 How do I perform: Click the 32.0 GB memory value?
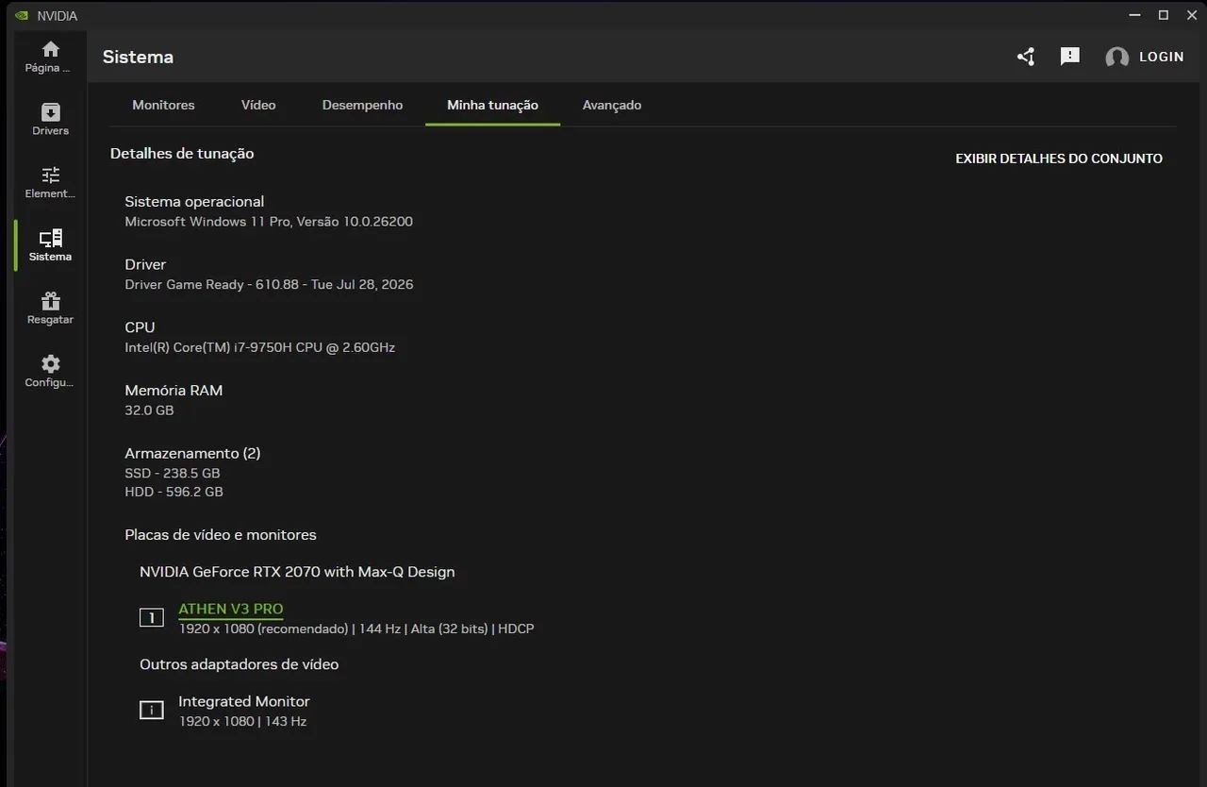(x=149, y=410)
